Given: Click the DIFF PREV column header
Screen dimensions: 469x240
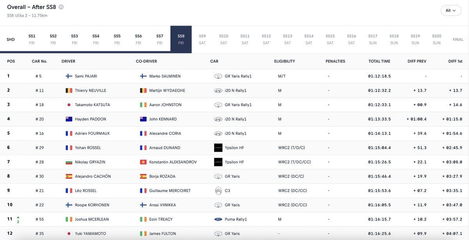Looking at the screenshot, I should [416, 61].
